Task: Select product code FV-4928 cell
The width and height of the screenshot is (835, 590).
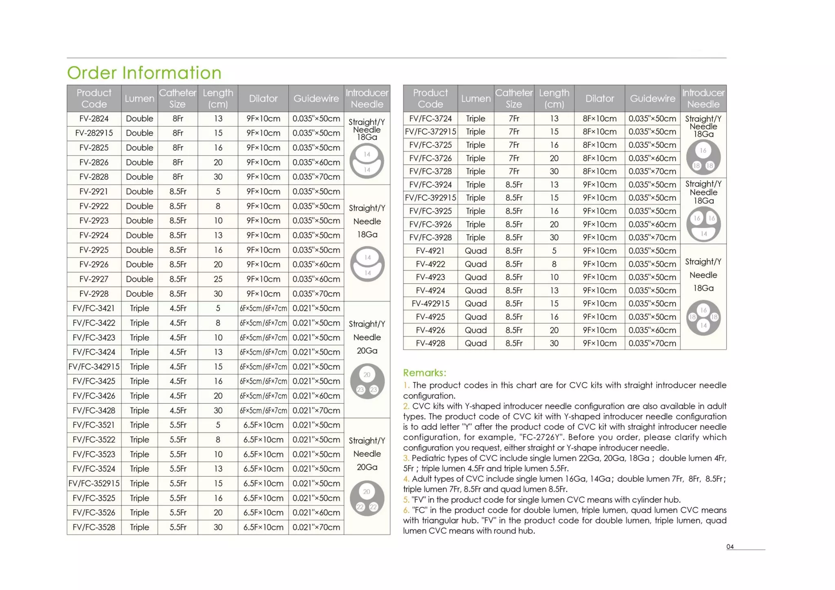Action: point(430,343)
